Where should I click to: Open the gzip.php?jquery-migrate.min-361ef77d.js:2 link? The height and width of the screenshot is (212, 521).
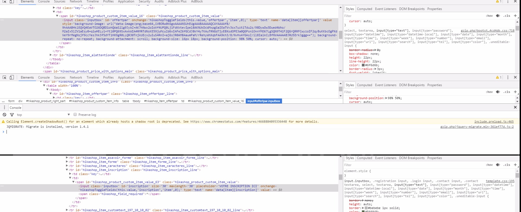pos(477,127)
